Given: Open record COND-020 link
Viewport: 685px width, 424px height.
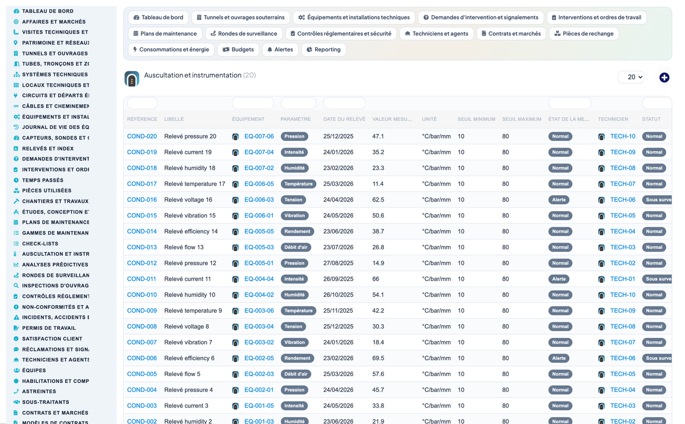Looking at the screenshot, I should (142, 136).
